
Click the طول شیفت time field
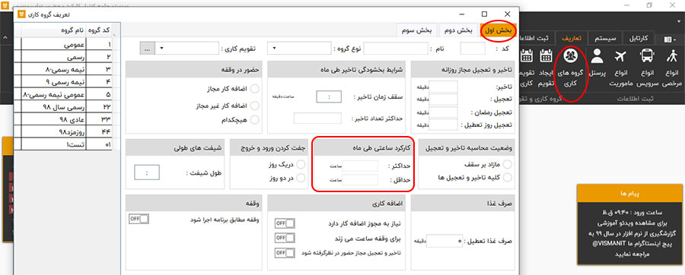(147, 172)
